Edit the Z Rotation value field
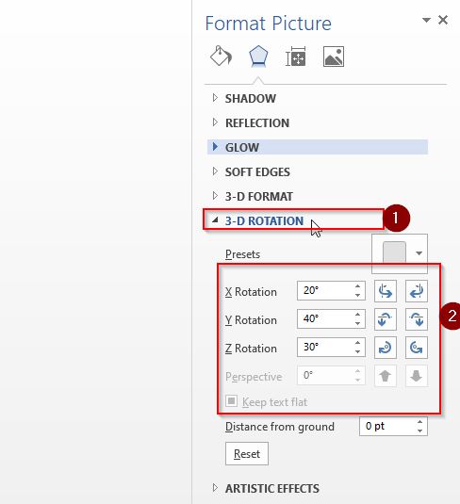460x504 pixels. (x=325, y=347)
